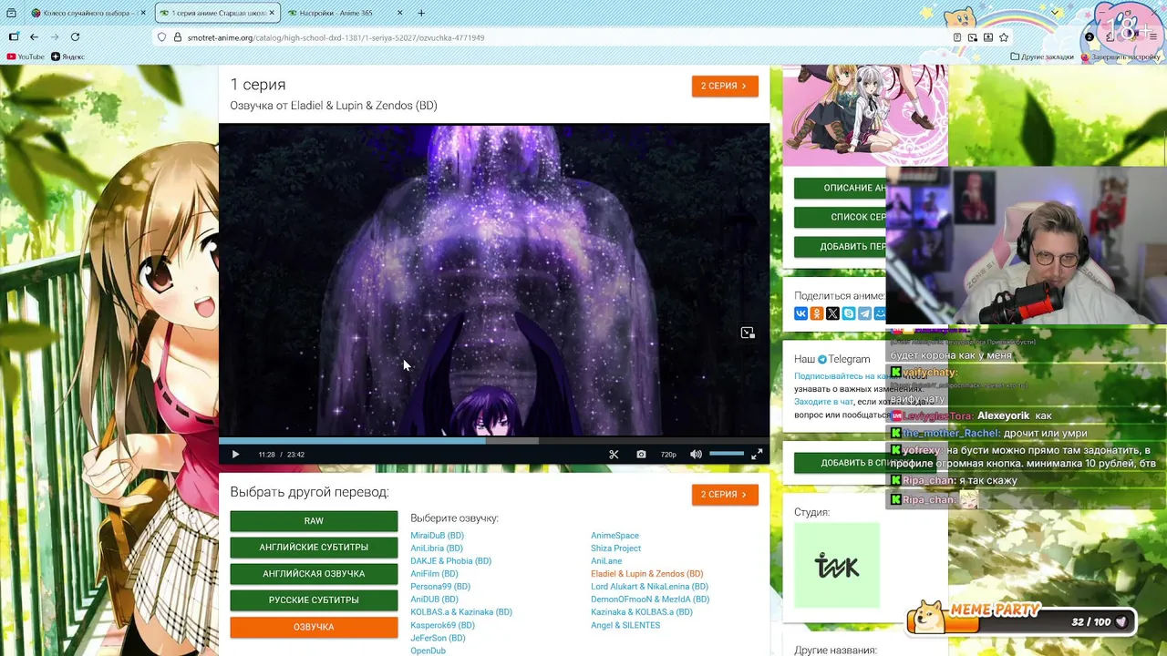Pick AniLibria (BD) voiceover

[x=437, y=548]
